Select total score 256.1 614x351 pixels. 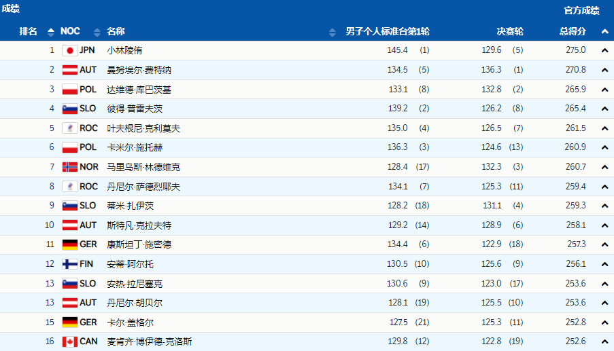(576, 264)
